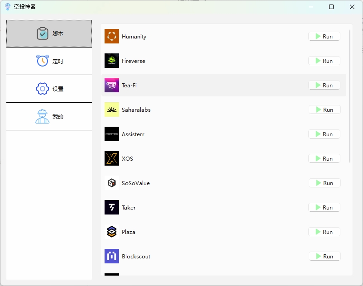Click the script list vertical scrollbar
This screenshot has width=363, height=286.
point(350,96)
